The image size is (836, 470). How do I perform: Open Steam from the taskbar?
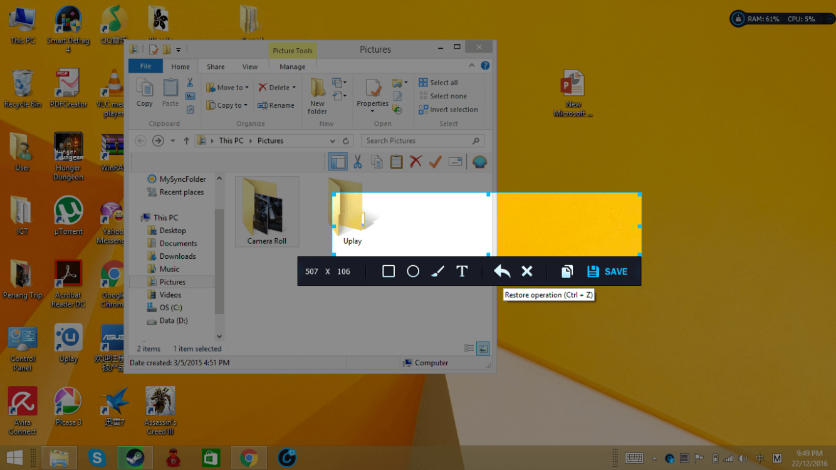click(135, 458)
